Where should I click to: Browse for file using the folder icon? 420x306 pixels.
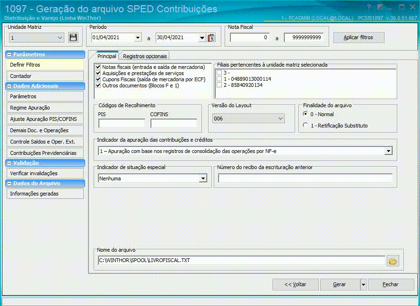[393, 261]
